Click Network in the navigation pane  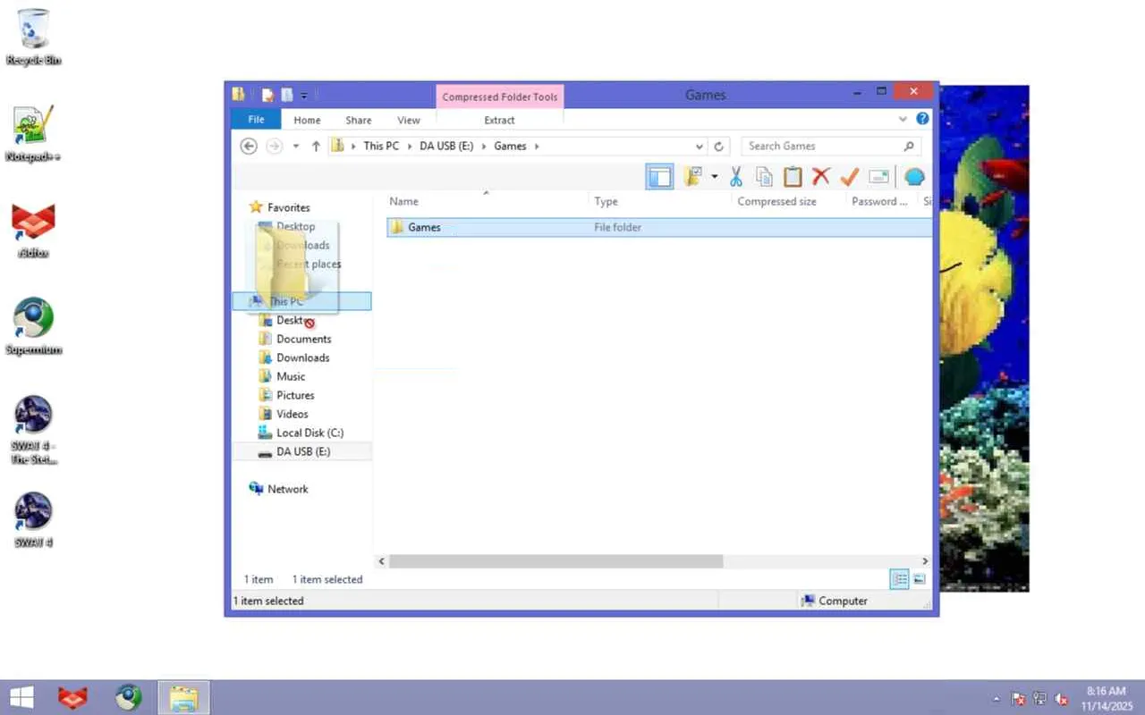(287, 489)
